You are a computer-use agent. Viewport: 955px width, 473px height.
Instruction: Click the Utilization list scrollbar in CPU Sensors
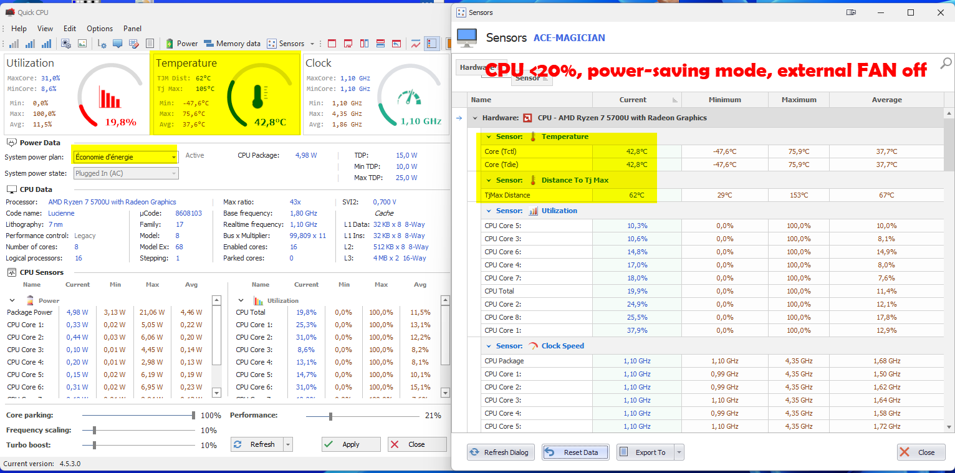click(445, 346)
